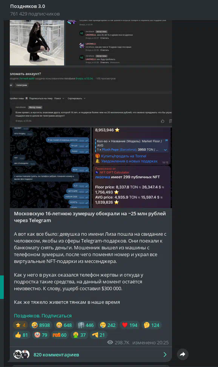Add the vomiting face reaction 37
This screenshot has width=218, height=367.
coord(80,335)
